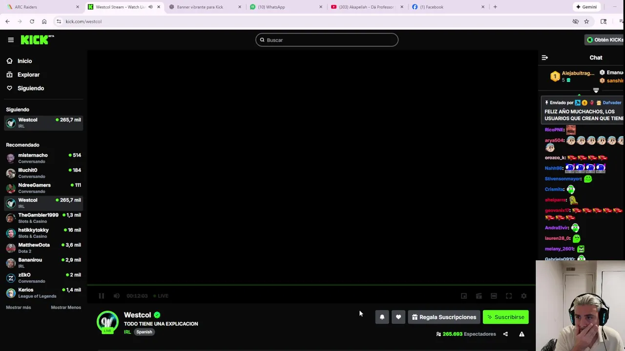Open the Gemini button

(x=586, y=7)
